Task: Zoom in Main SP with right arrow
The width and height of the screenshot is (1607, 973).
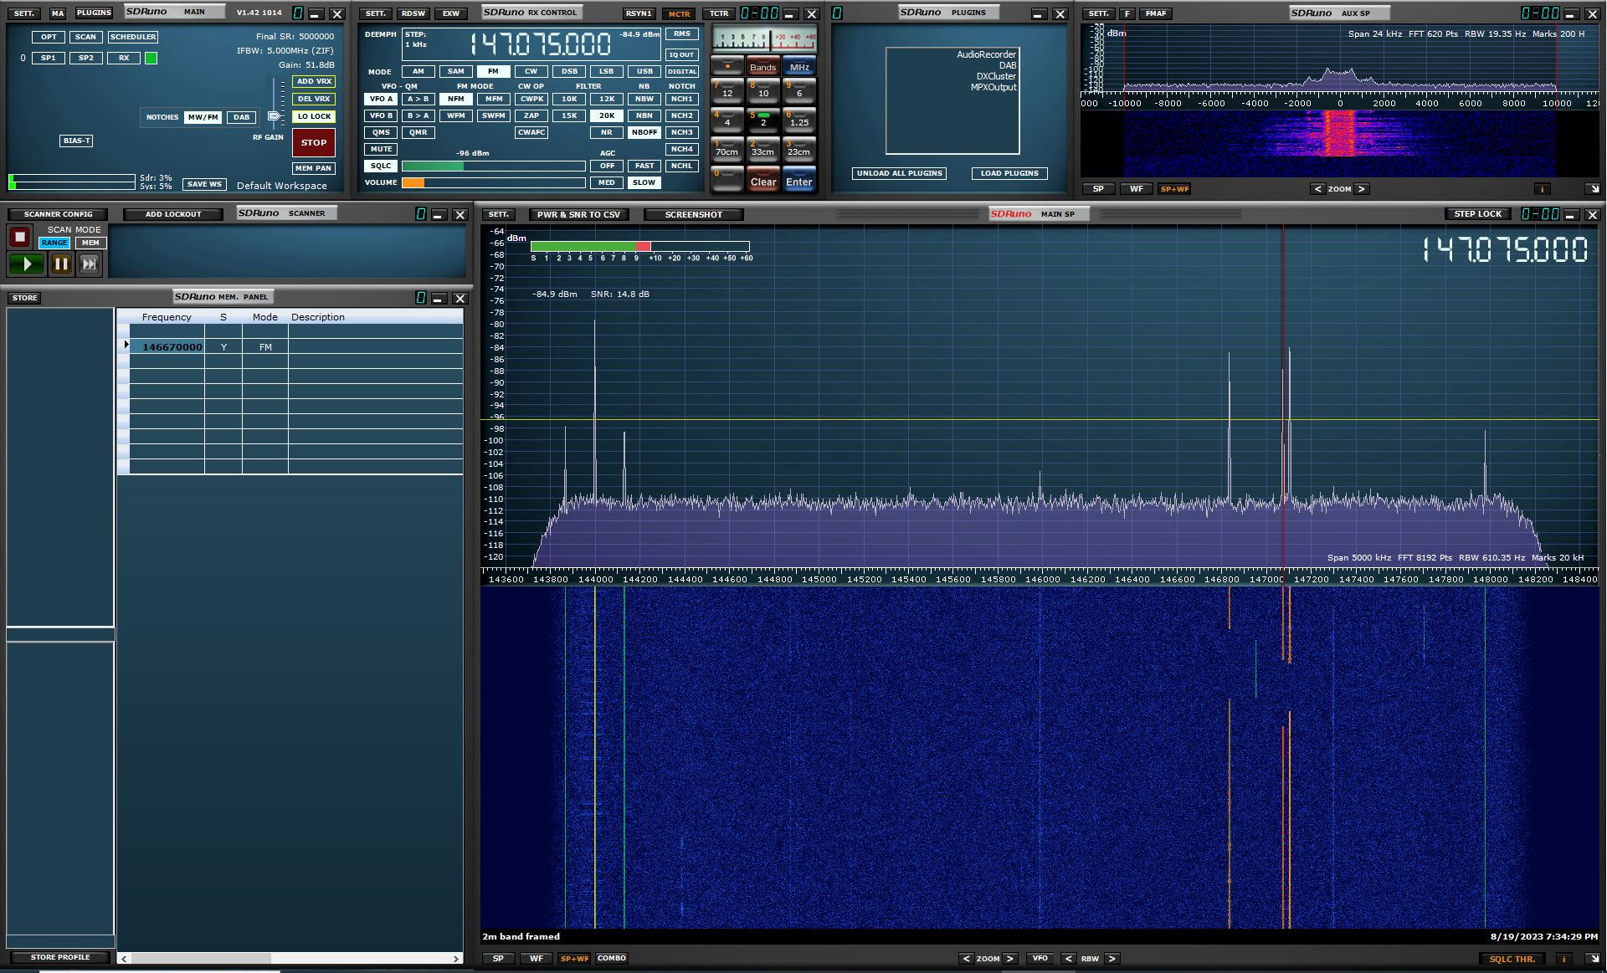Action: [x=1010, y=959]
